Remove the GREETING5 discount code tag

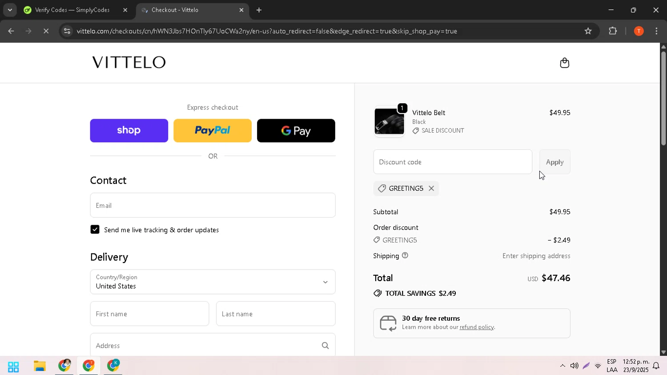(x=431, y=189)
